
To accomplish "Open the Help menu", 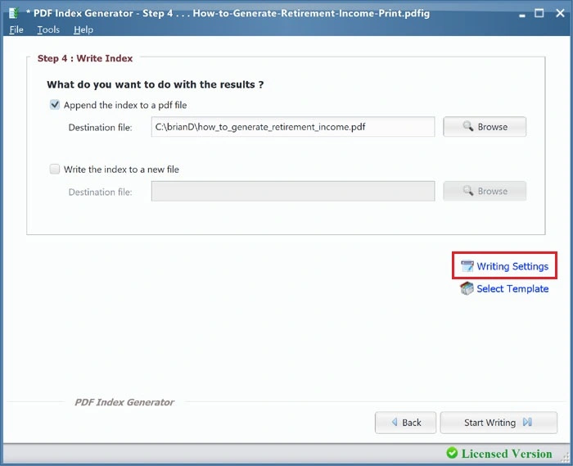I will (83, 29).
